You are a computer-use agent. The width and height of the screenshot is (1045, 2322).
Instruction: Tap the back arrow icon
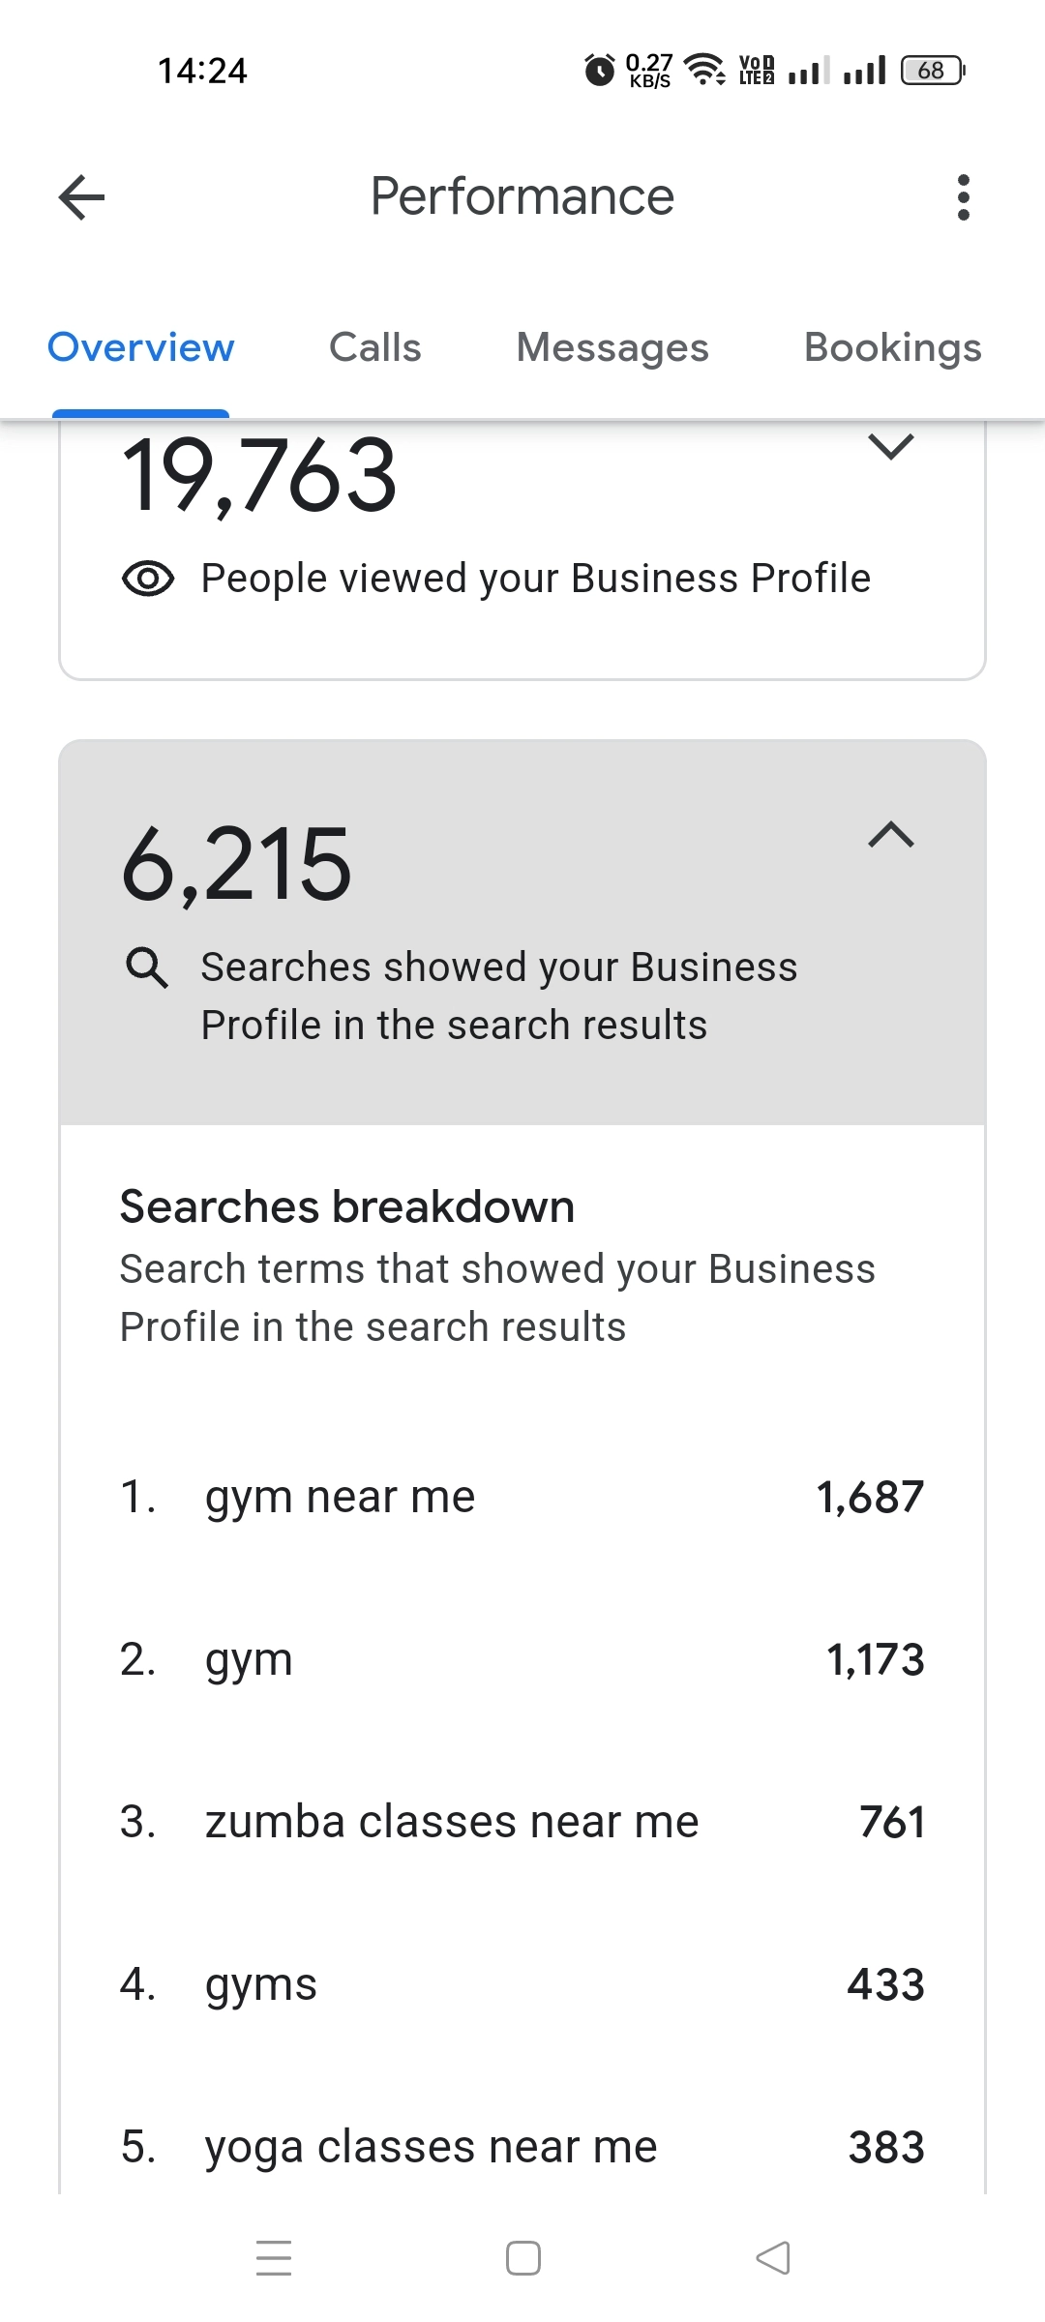point(82,197)
